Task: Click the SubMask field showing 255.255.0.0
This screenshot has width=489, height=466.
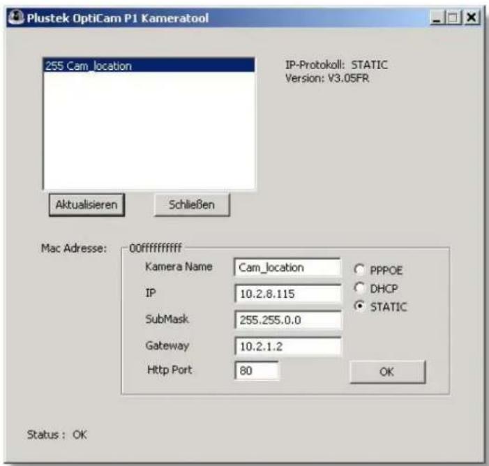Action: pyautogui.click(x=287, y=320)
